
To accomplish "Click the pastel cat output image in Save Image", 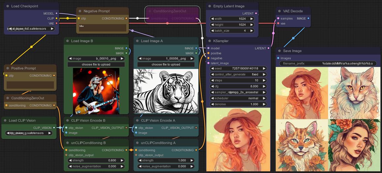I will 354,93.
